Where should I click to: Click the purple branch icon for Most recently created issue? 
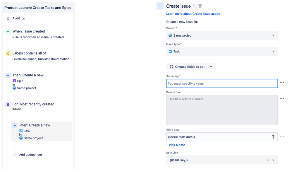[8, 105]
